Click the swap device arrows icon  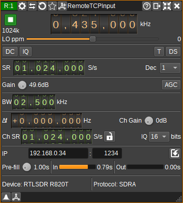tap(32, 6)
